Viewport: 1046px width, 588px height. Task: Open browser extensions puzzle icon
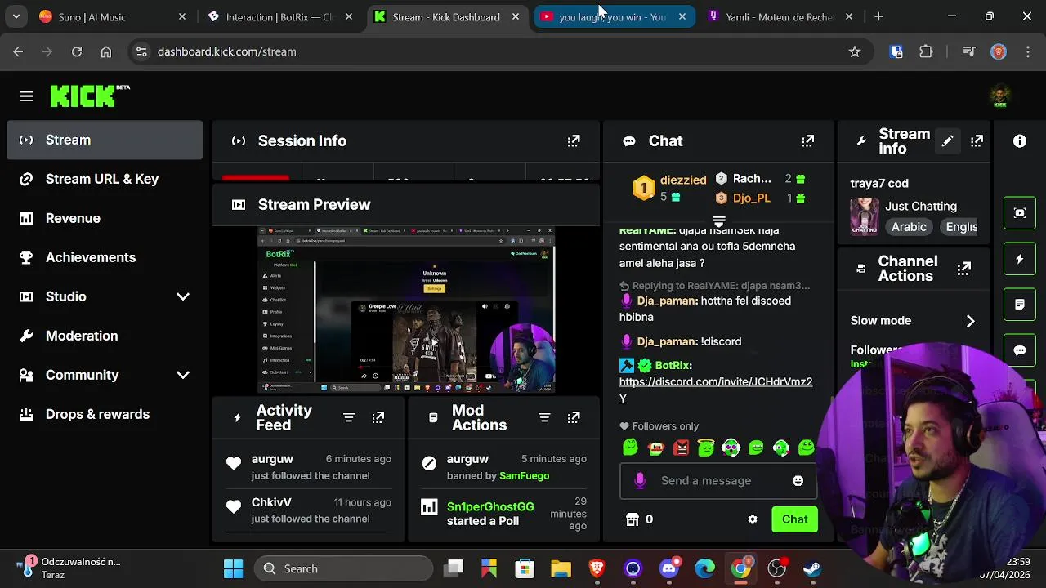[x=926, y=51]
